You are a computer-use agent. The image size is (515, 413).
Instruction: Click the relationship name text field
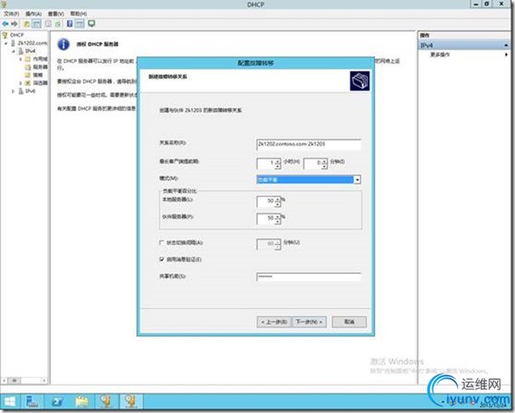click(309, 144)
